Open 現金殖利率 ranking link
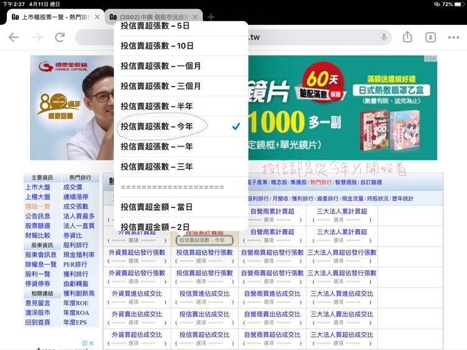Screen dimensions: 467x350 click(79, 255)
